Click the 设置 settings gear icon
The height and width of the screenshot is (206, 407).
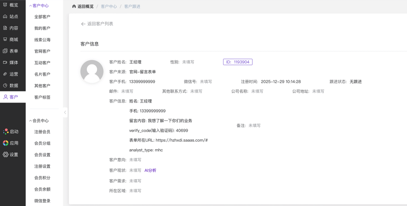click(x=6, y=154)
